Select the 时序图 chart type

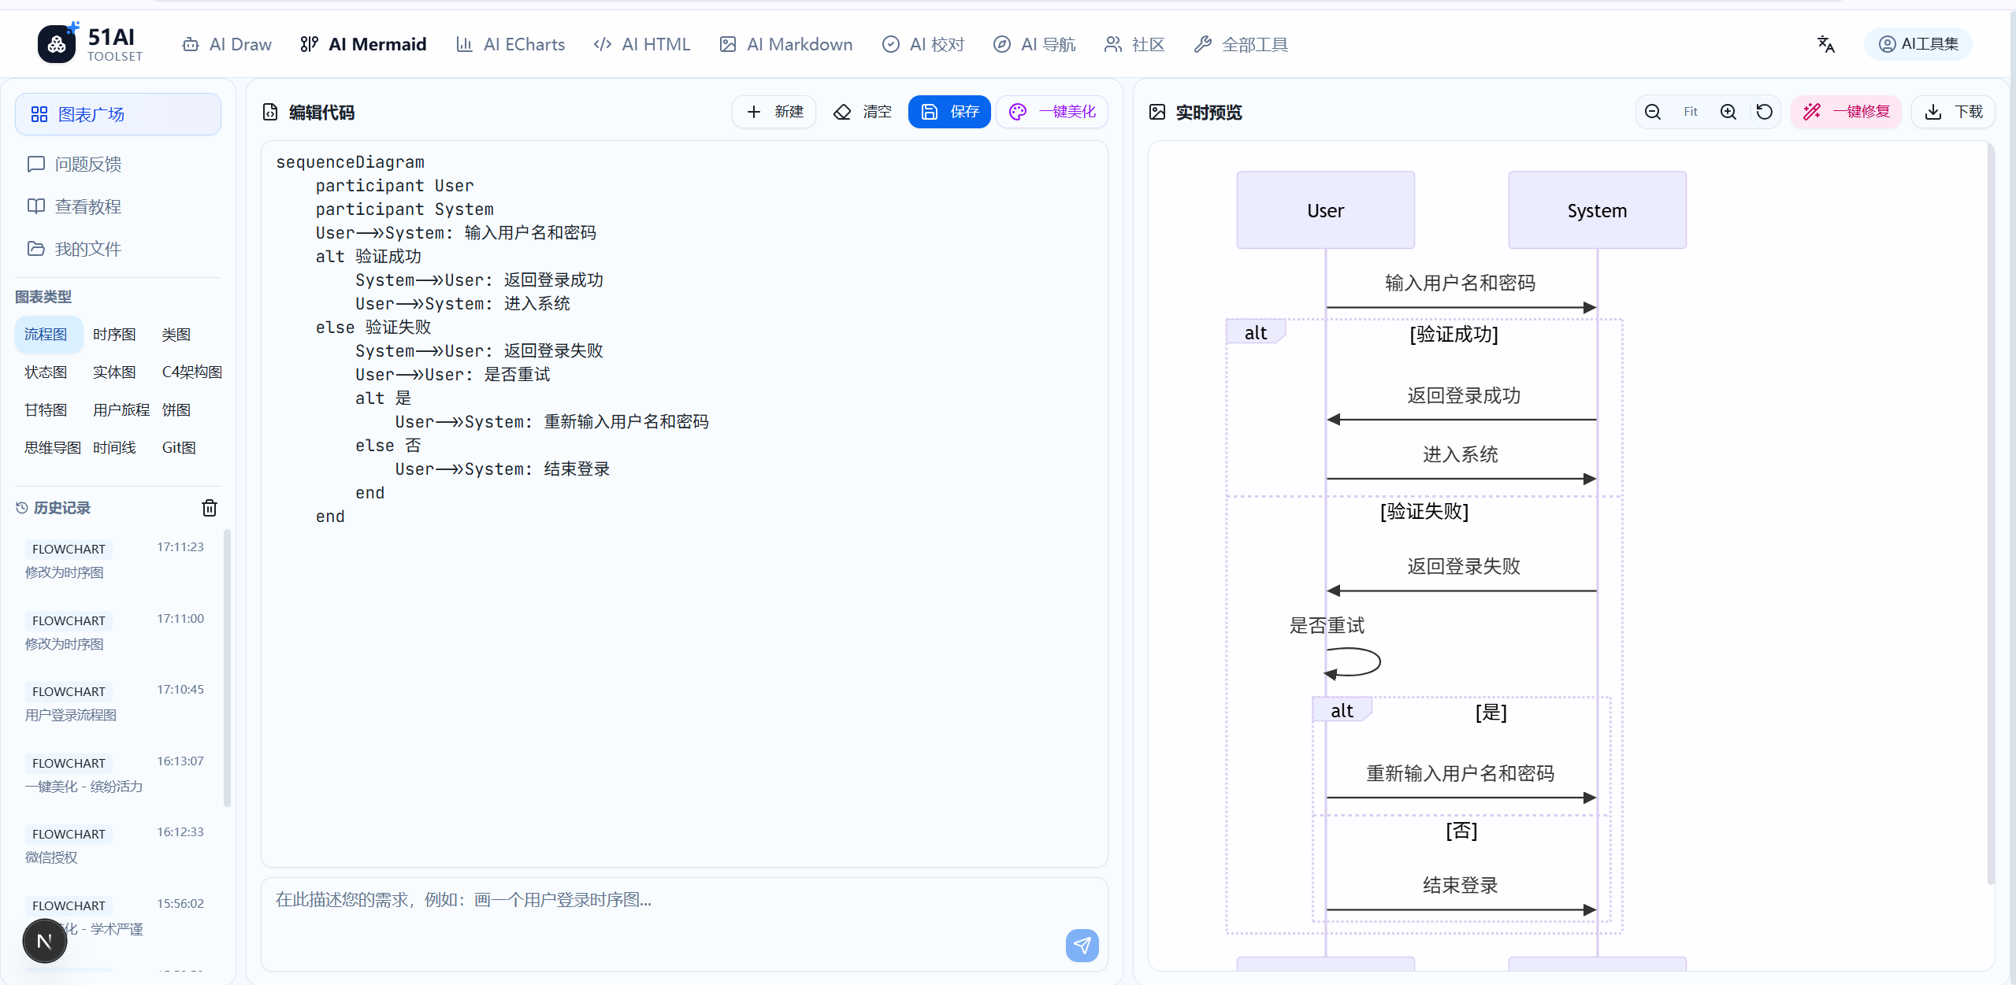point(114,335)
